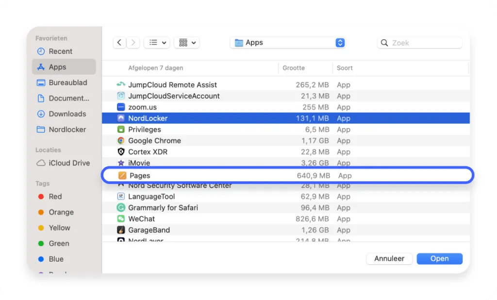Select the Green tag

tap(64, 243)
